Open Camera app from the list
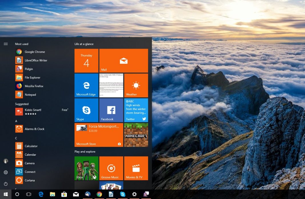The width and height of the screenshot is (305, 199). (41, 163)
